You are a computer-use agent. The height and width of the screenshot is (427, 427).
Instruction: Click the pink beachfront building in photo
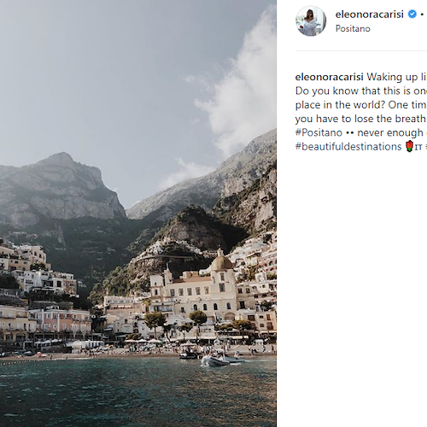pos(61,321)
